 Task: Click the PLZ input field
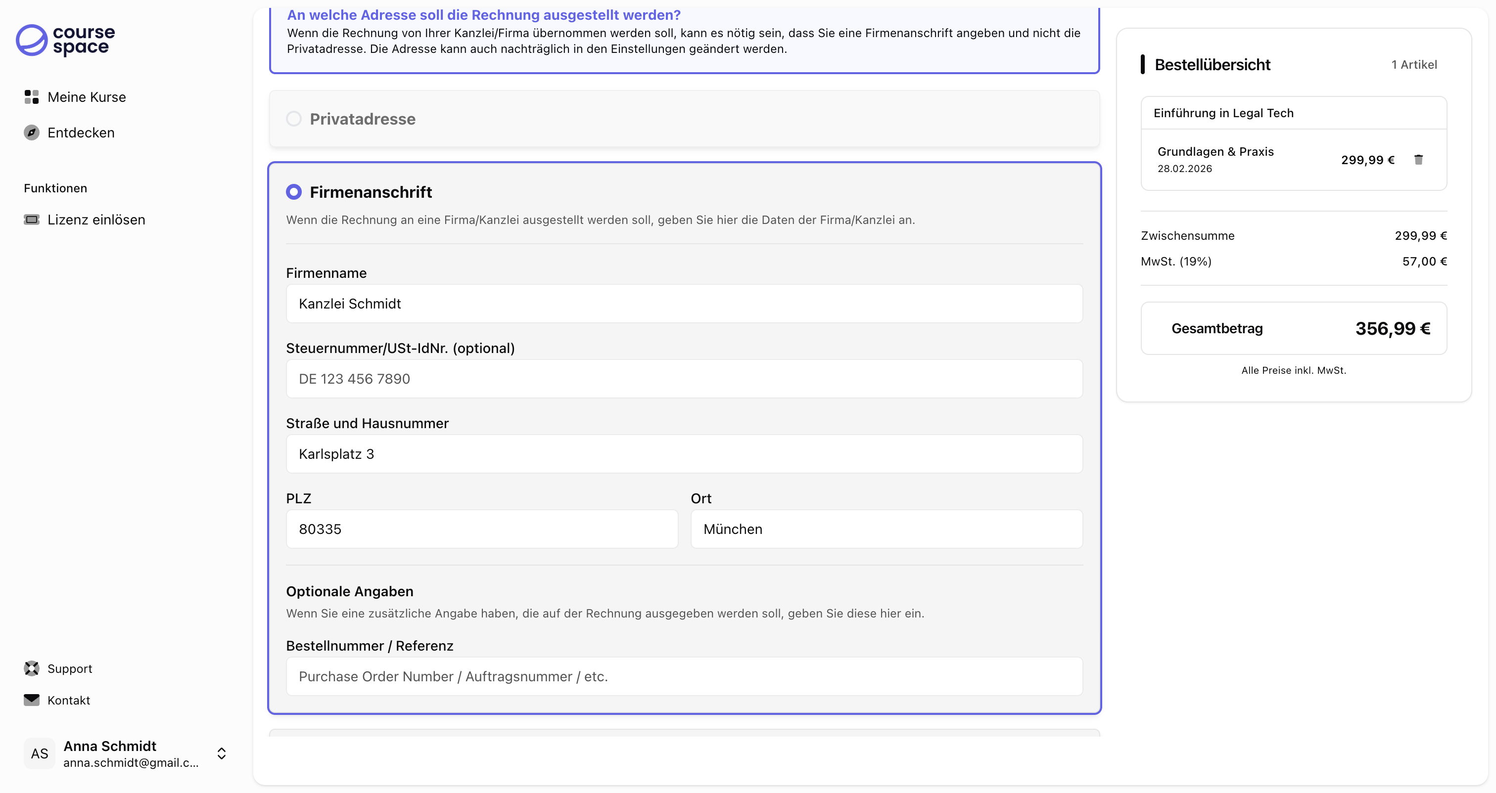tap(481, 529)
